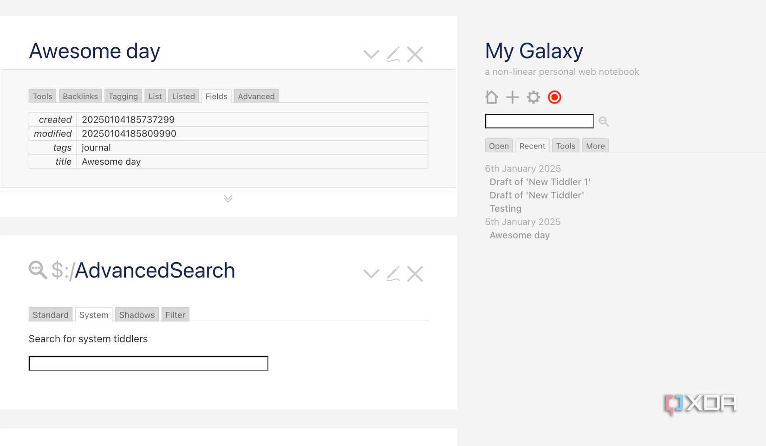Switch to the Open tab in the sidebar
766x446 pixels.
(498, 146)
